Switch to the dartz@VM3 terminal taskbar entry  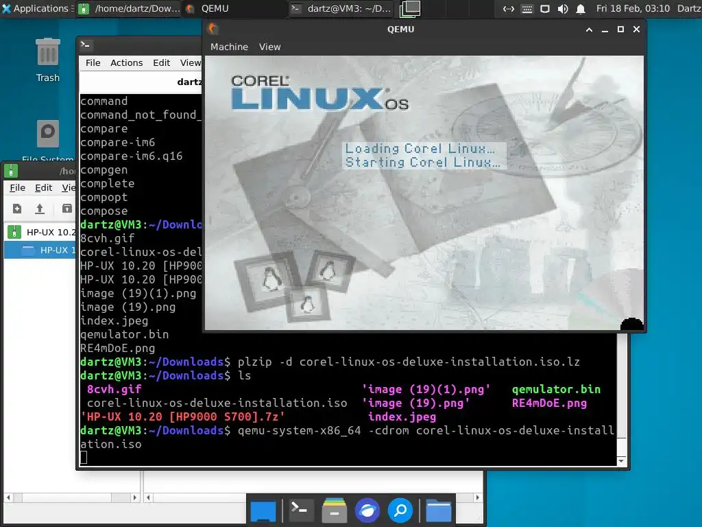pyautogui.click(x=341, y=8)
